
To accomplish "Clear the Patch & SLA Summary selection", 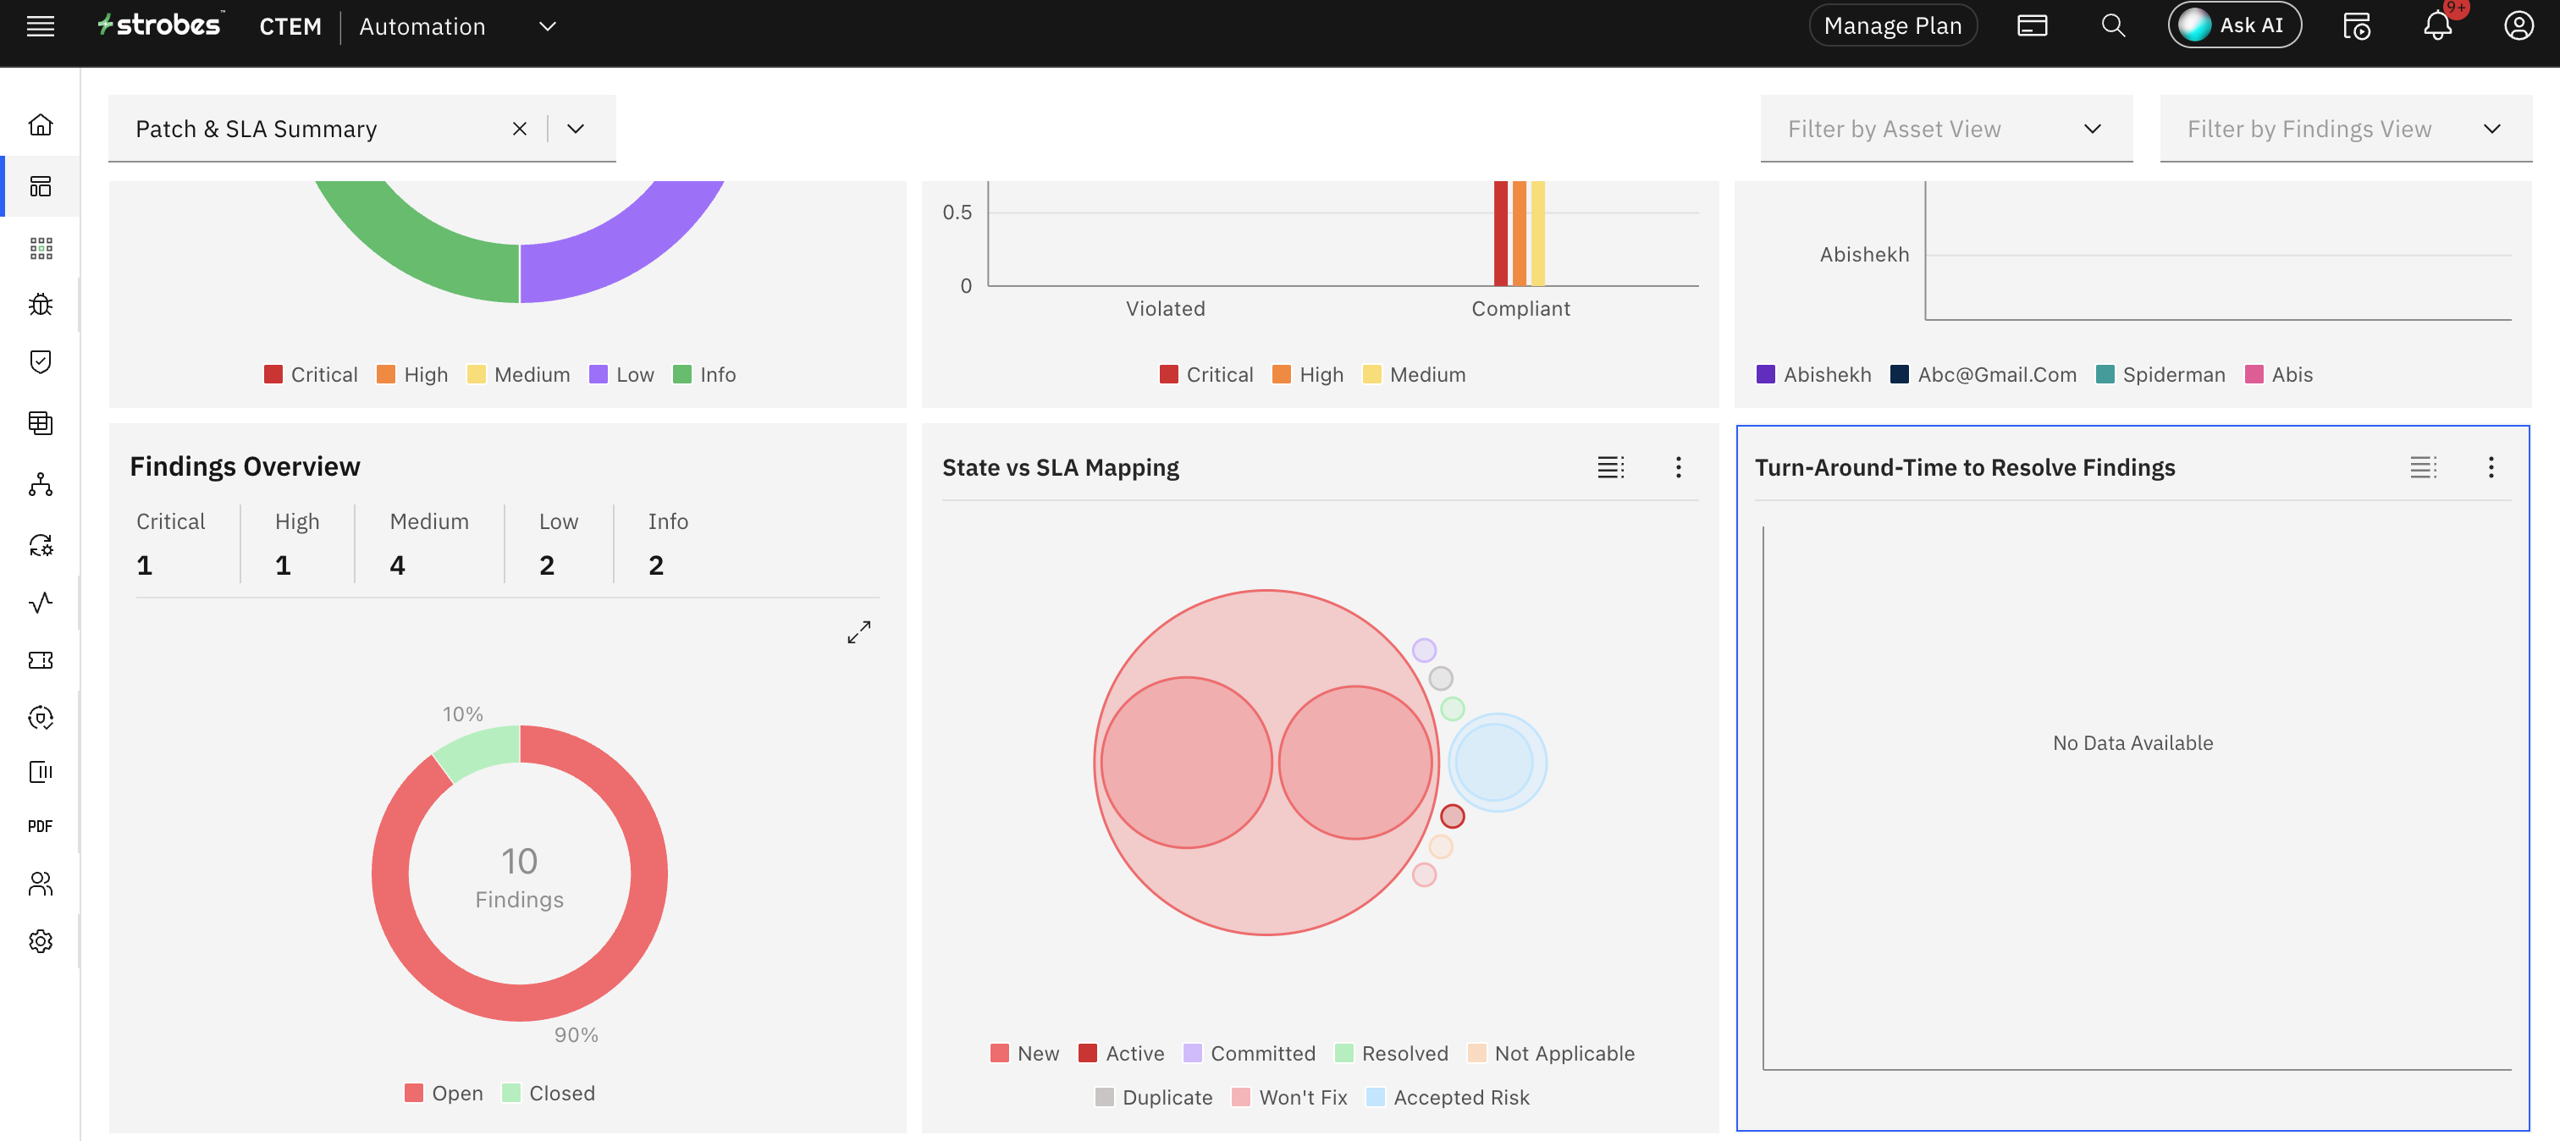I will coord(520,130).
